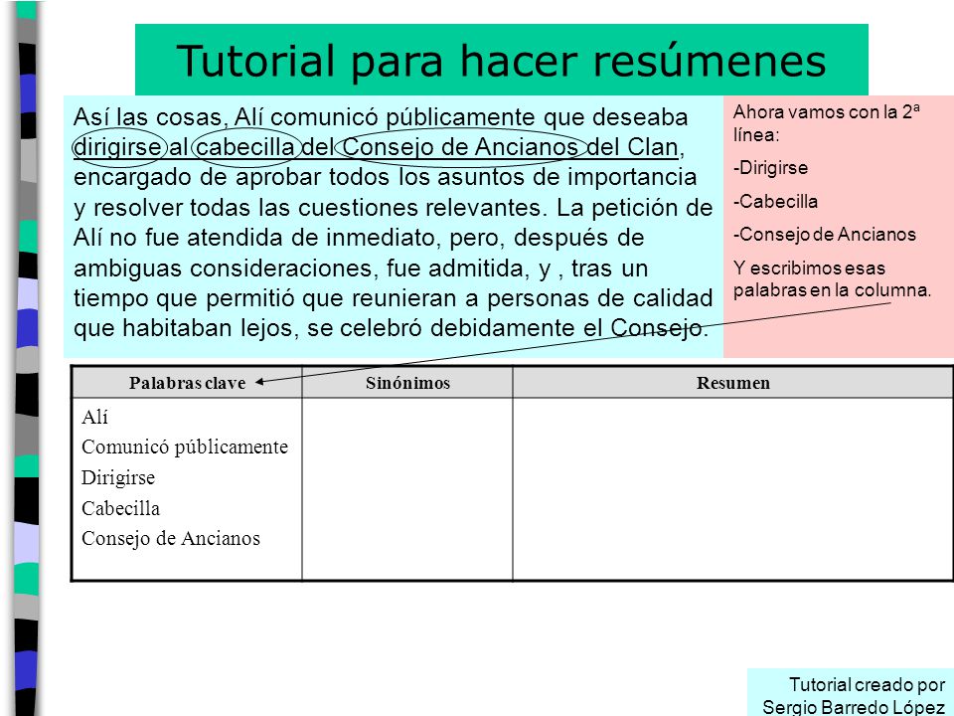Click the line 'que habitaban lejos, se celebró debidamente'
The width and height of the screenshot is (954, 716).
pos(391,328)
